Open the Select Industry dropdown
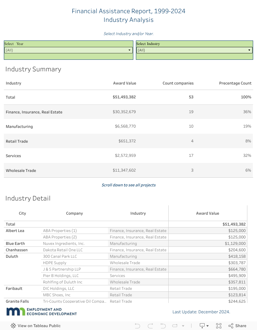257x330 pixels. [x=194, y=50]
